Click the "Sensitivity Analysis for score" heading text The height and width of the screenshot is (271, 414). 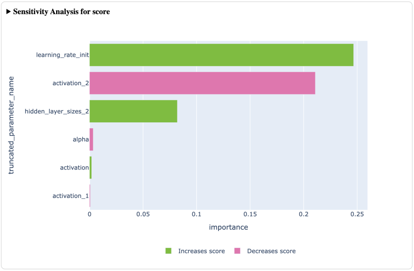click(x=62, y=12)
